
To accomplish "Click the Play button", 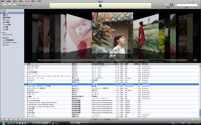I will 9,5.
